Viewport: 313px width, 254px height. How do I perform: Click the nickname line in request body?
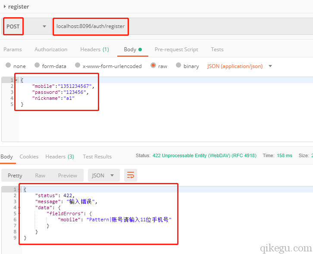click(53, 98)
